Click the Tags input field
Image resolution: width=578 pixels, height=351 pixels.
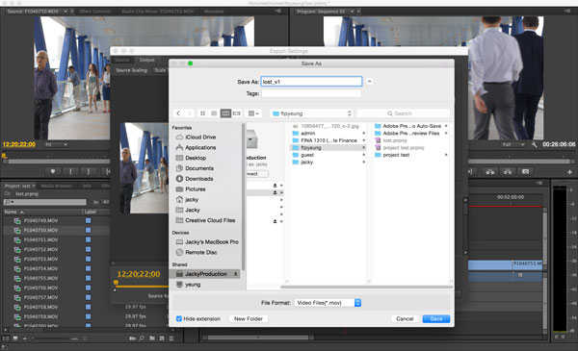click(311, 93)
